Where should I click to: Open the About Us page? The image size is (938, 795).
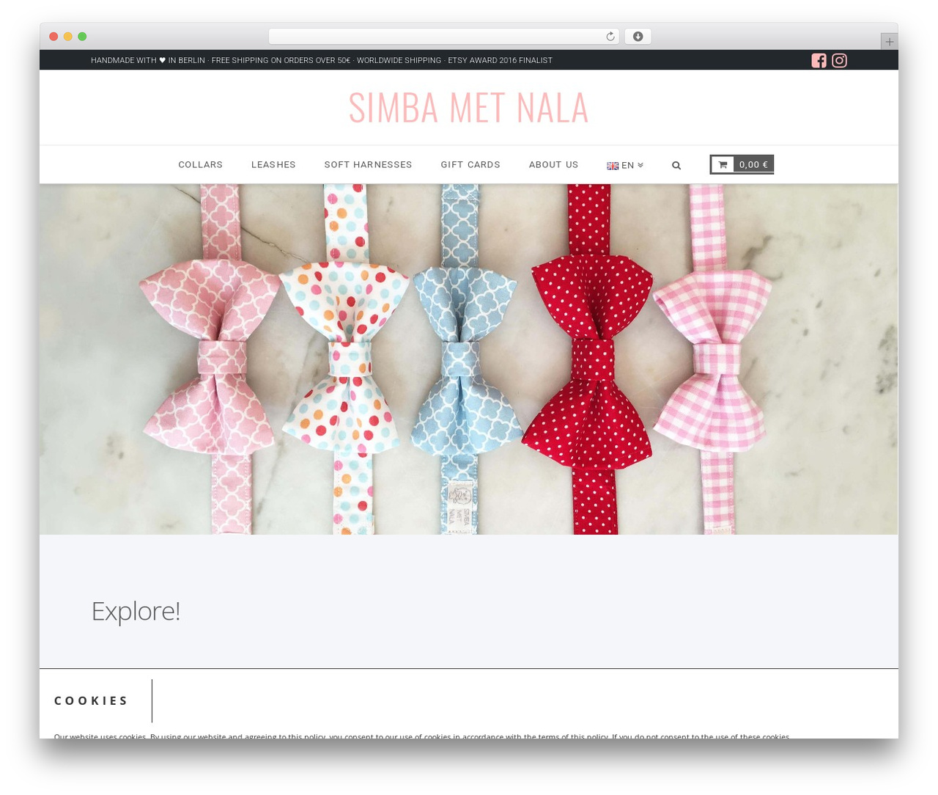coord(553,164)
